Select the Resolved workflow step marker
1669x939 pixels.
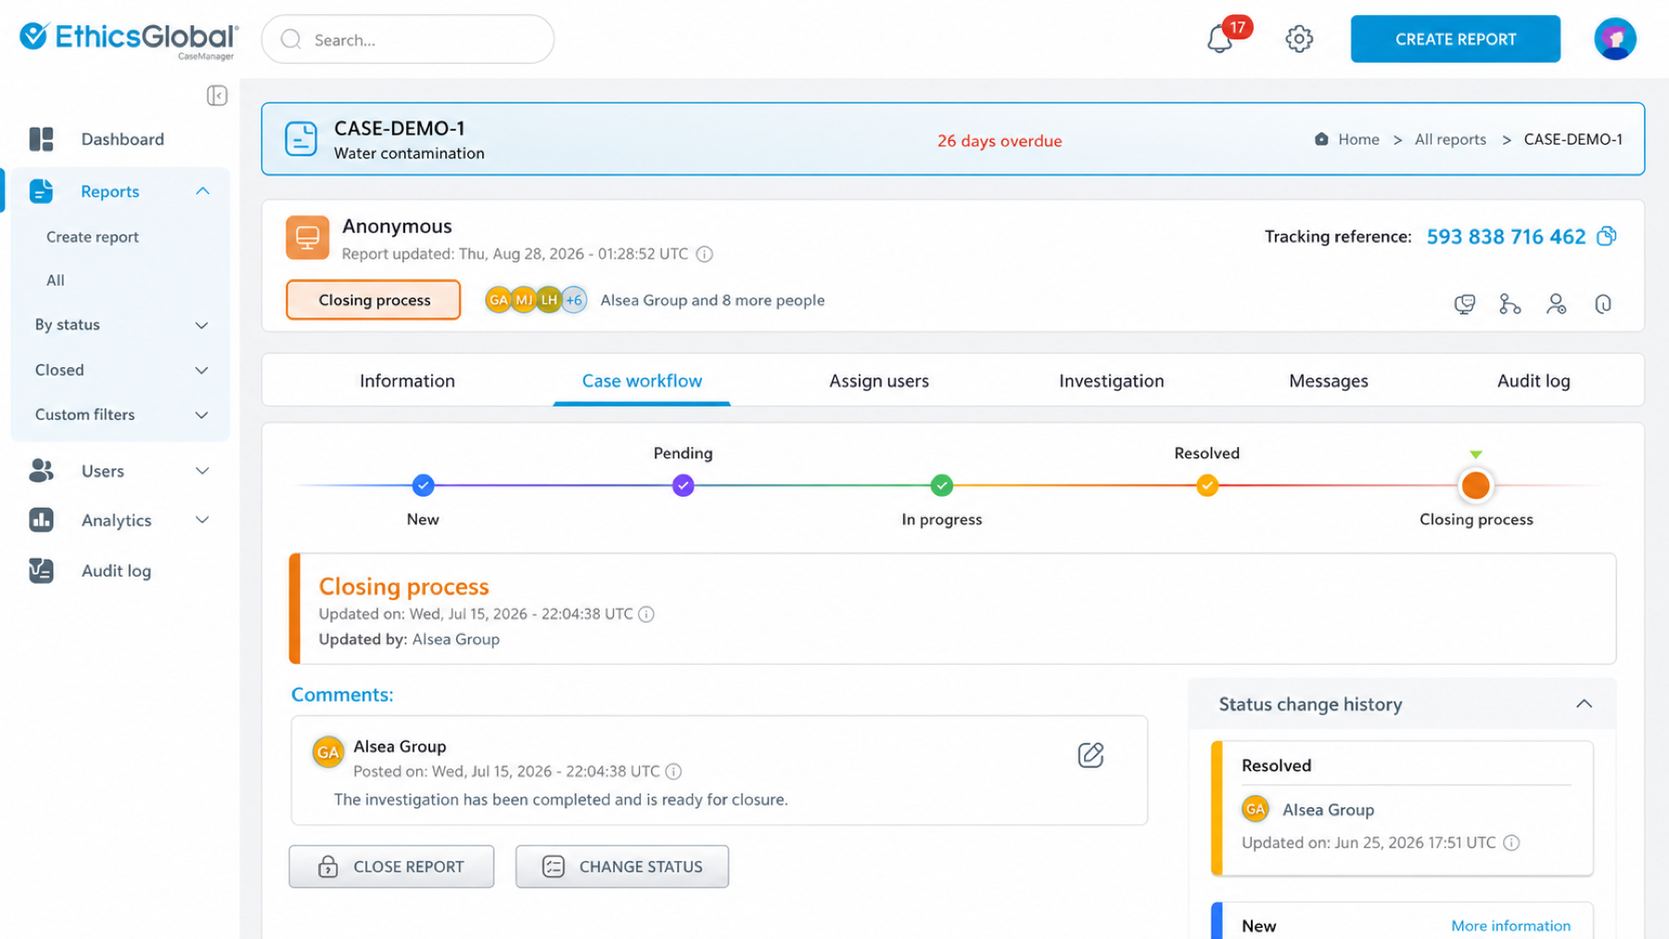(x=1207, y=485)
